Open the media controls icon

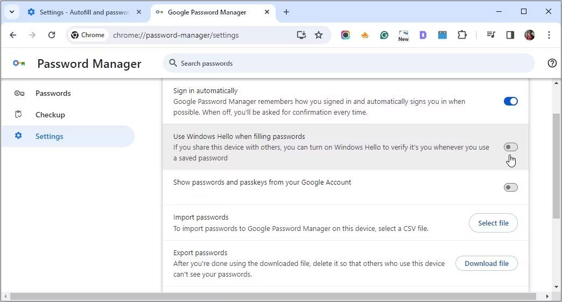pyautogui.click(x=491, y=35)
